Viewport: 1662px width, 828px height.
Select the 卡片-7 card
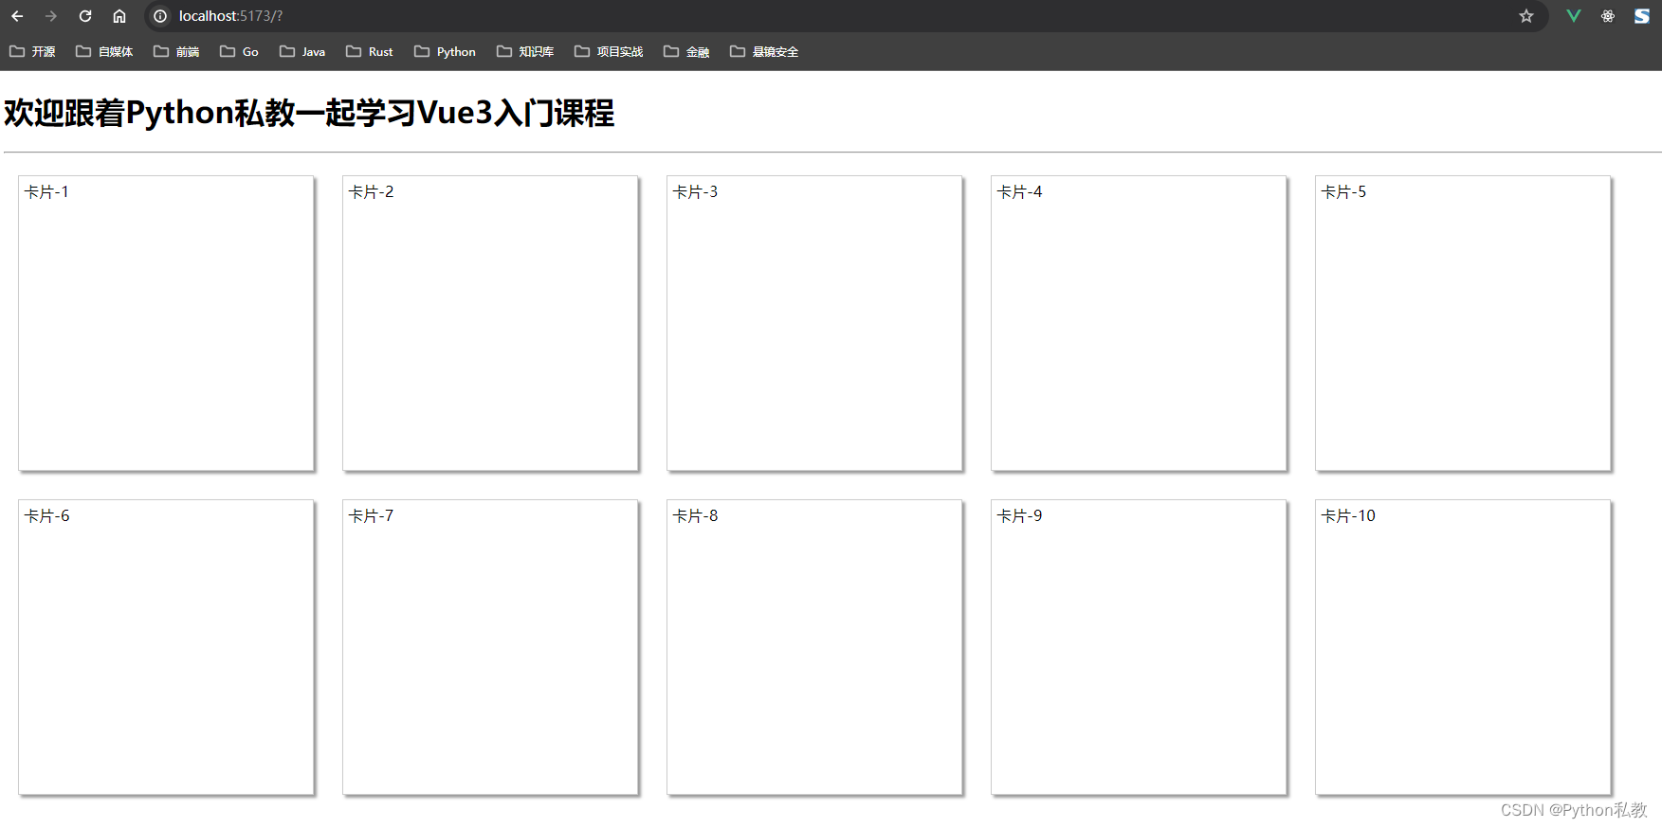coord(490,647)
